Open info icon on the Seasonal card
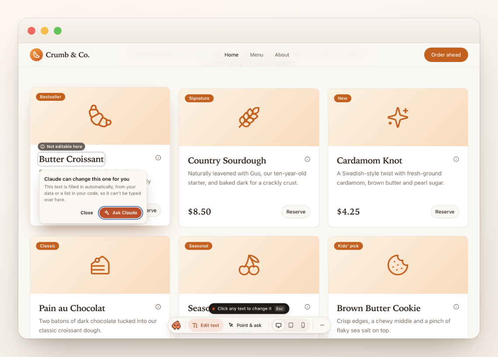 (x=307, y=307)
